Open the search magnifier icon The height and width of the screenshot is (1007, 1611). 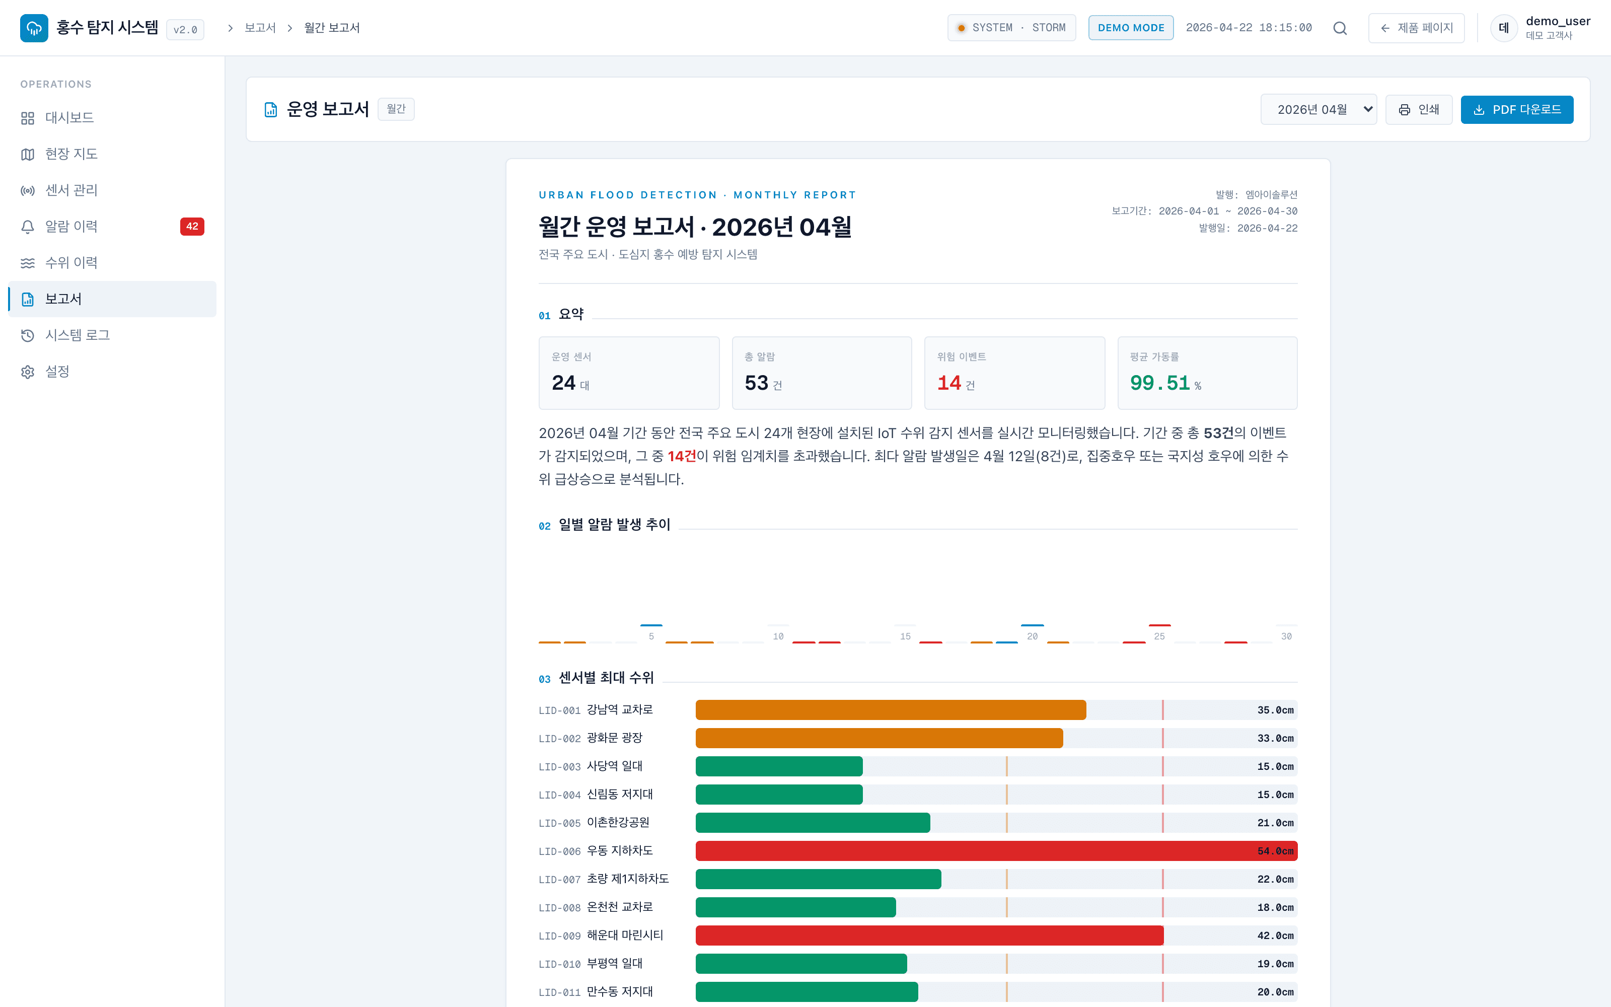1340,28
